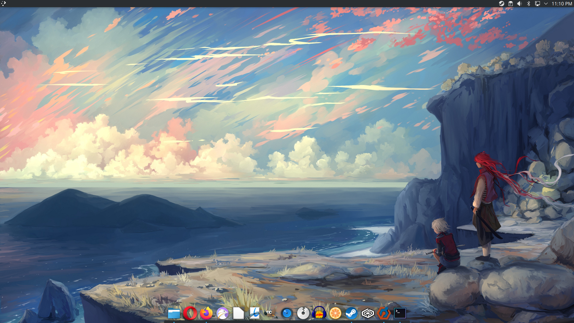Open the Dolphin file manager from the dock

(174, 313)
